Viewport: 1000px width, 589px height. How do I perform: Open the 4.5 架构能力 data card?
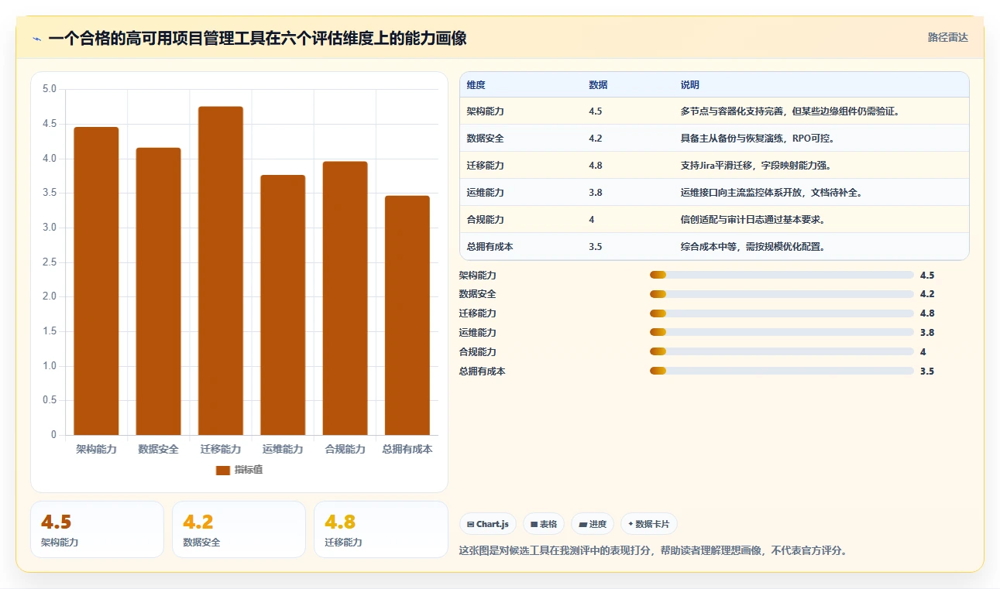pyautogui.click(x=97, y=529)
